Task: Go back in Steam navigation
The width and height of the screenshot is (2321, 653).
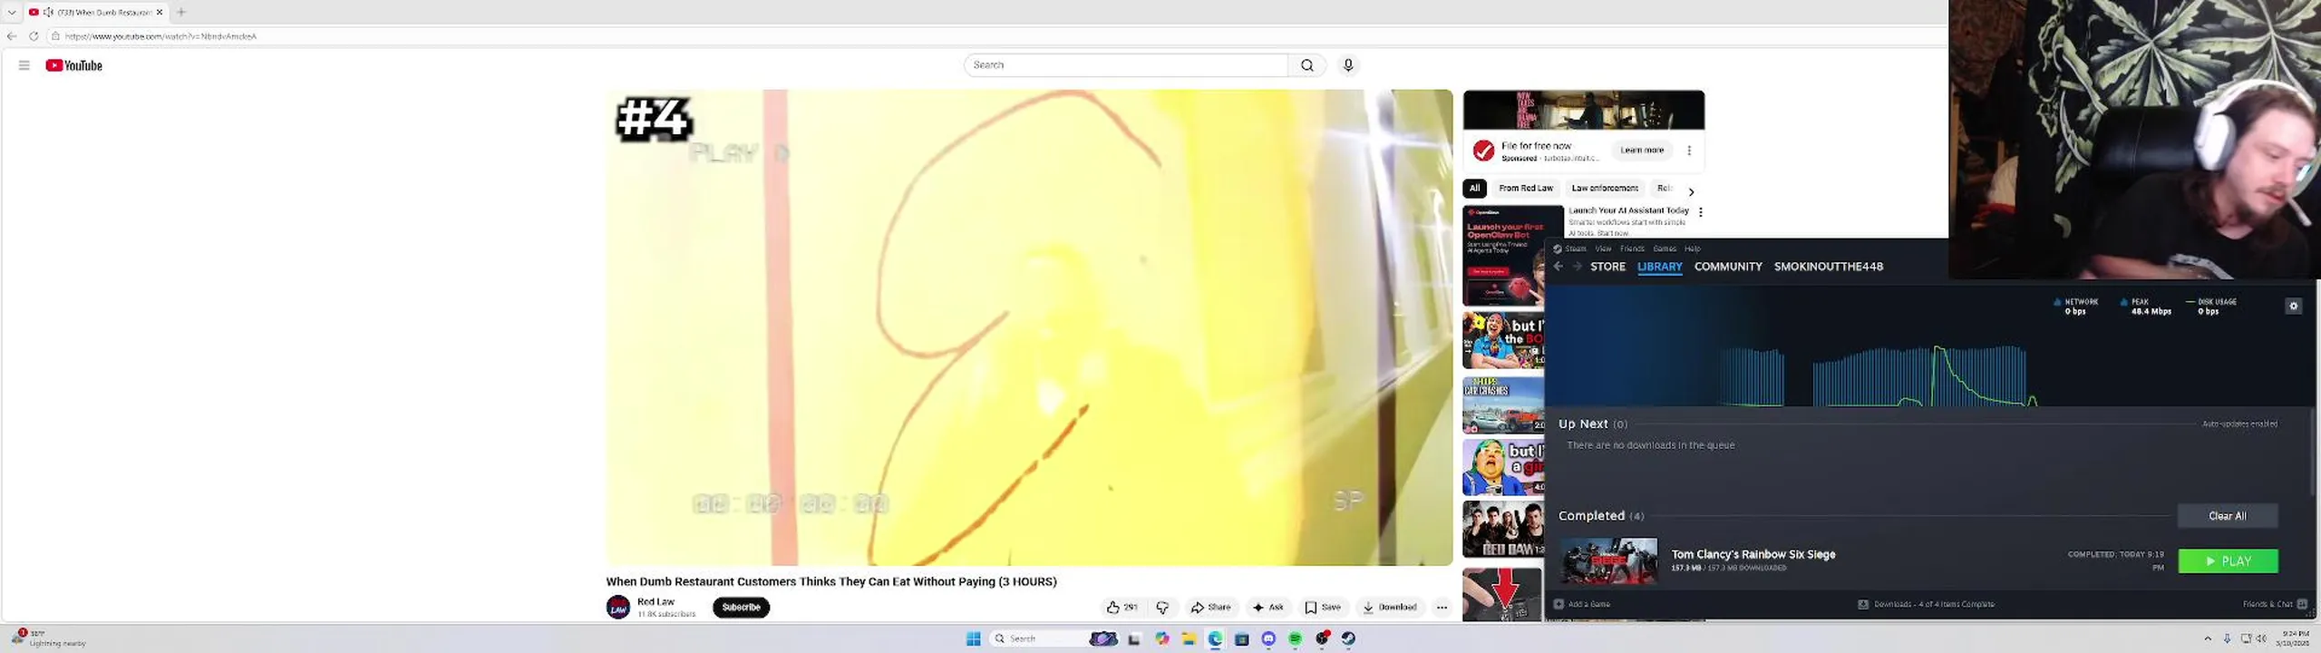Action: pyautogui.click(x=1559, y=267)
